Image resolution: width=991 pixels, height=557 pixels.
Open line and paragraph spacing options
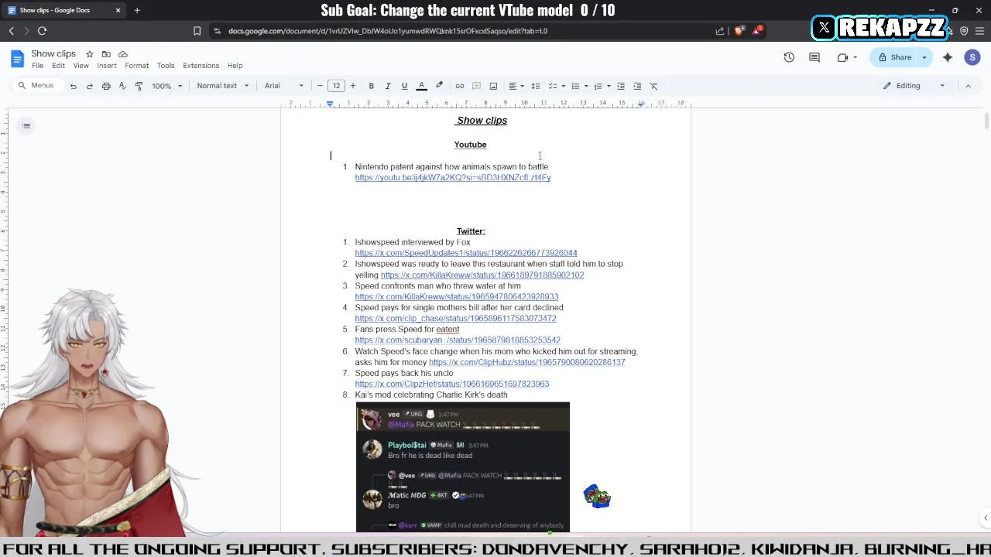coord(535,86)
